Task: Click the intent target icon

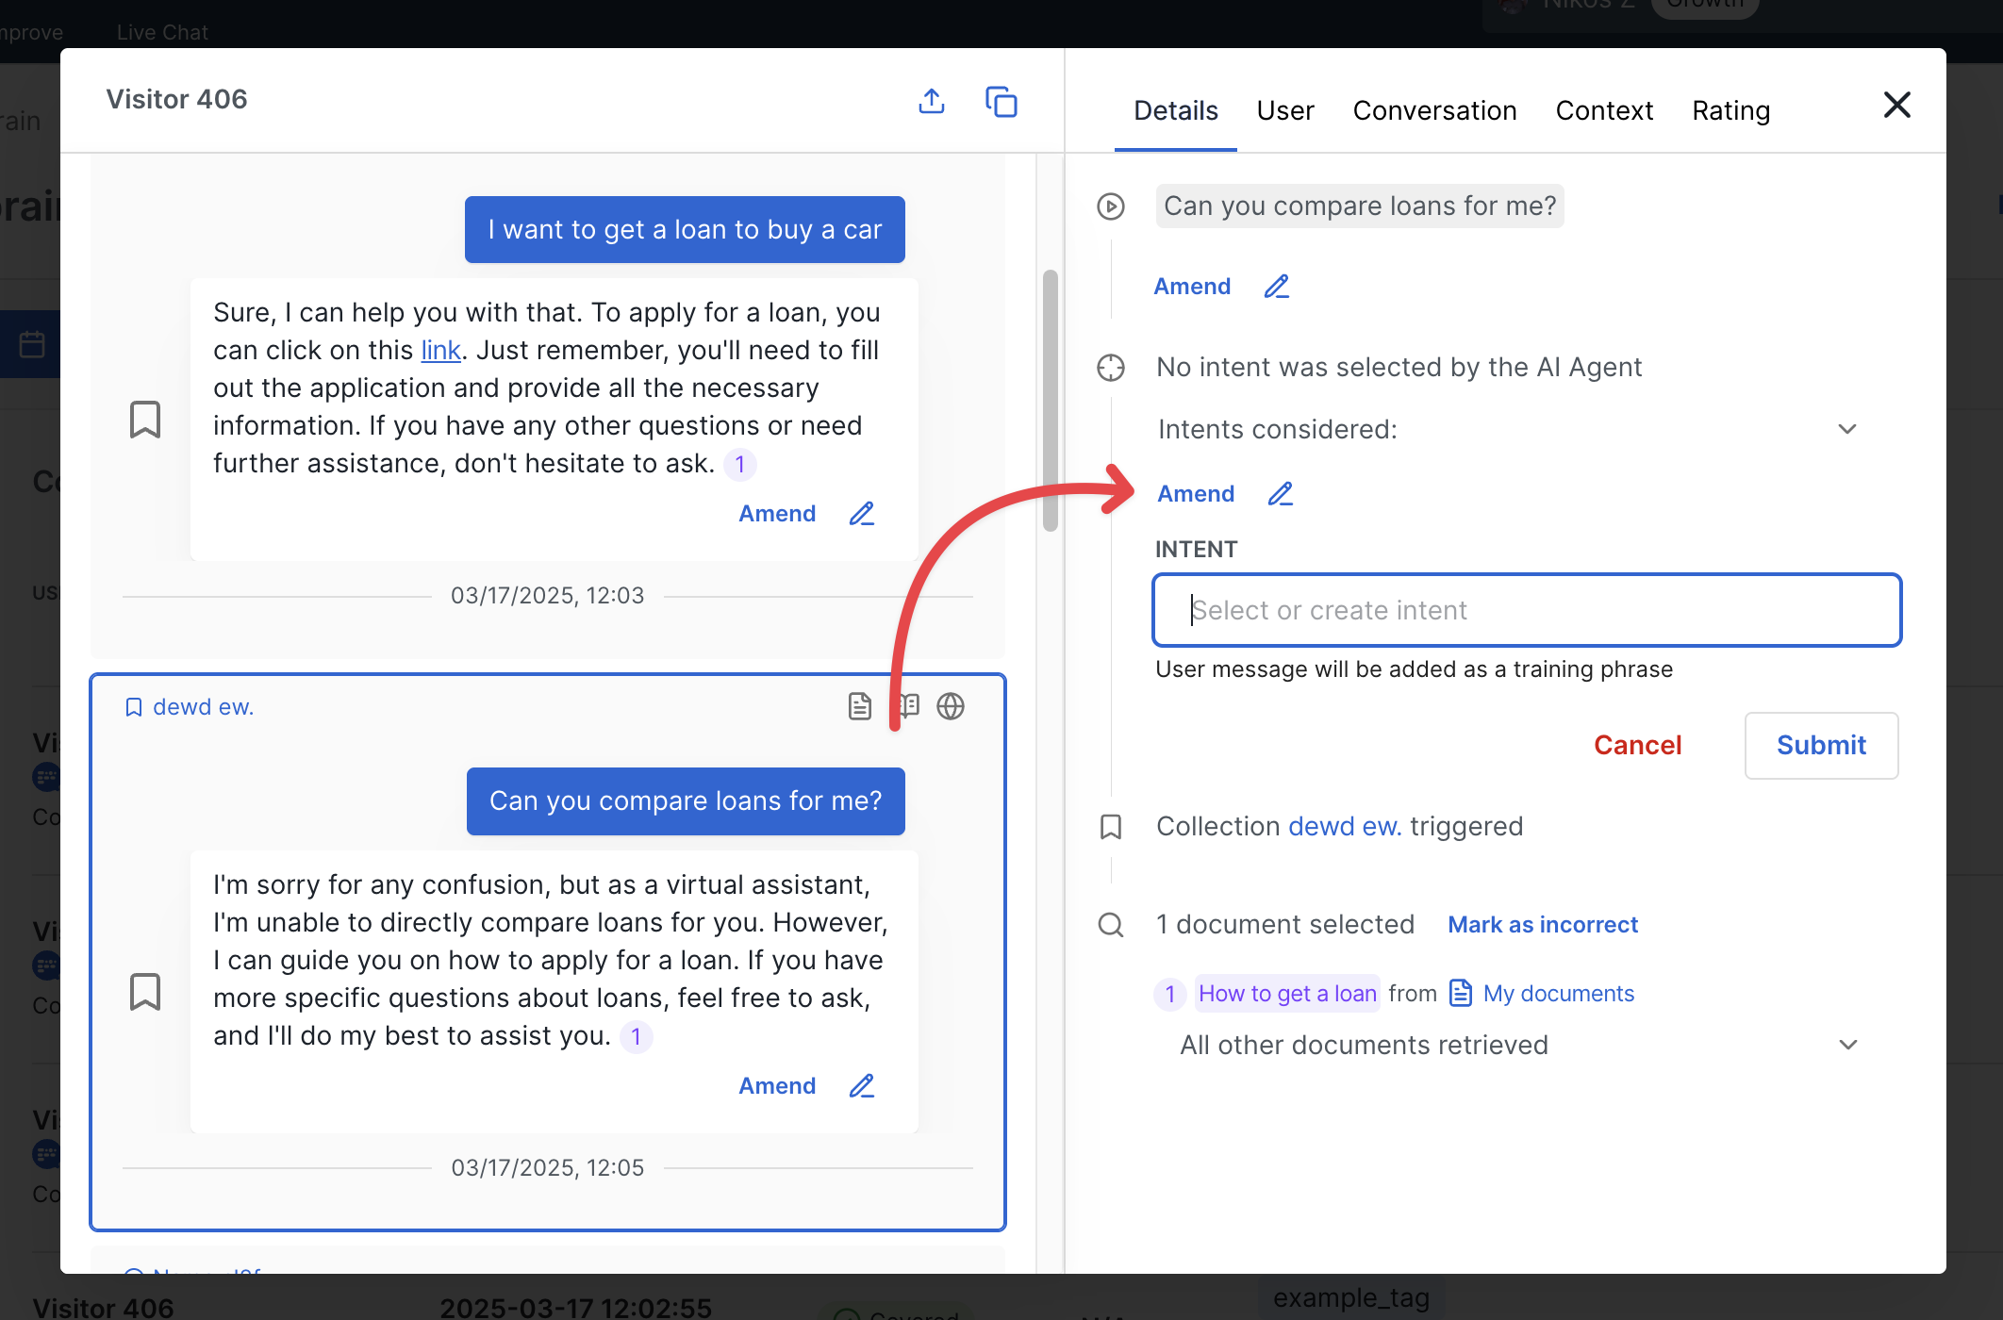Action: [x=1111, y=368]
